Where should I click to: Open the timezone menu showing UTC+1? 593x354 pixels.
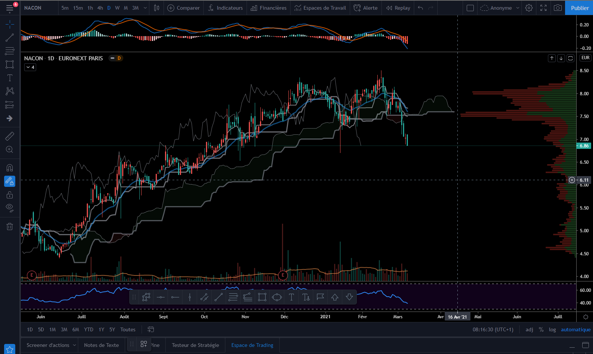click(x=493, y=329)
